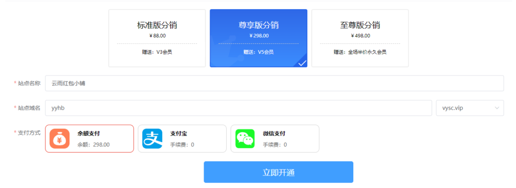
Task: Focus the 站点名称 input field
Action: coord(275,83)
